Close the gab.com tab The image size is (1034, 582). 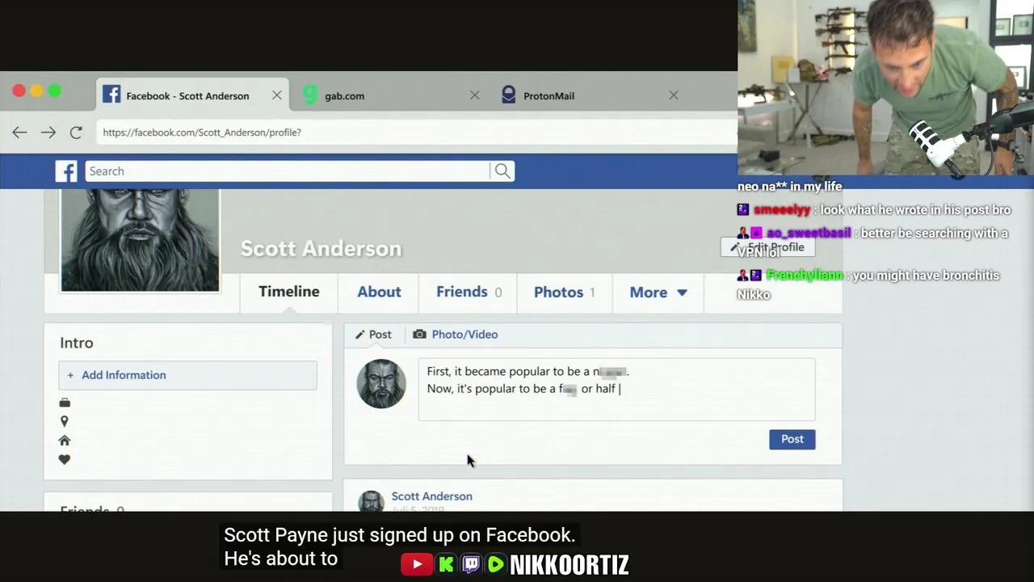[x=474, y=95]
